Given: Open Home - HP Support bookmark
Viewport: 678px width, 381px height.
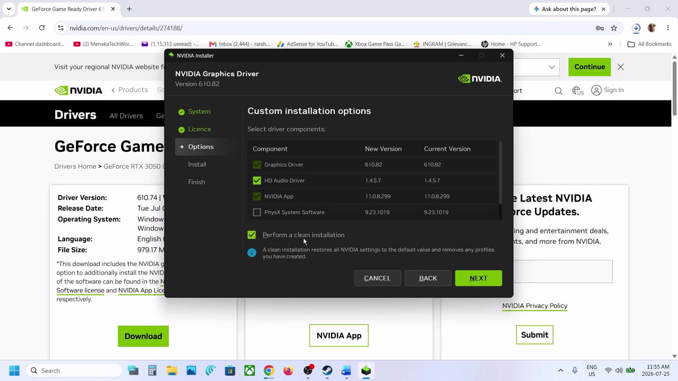Looking at the screenshot, I should (x=511, y=44).
